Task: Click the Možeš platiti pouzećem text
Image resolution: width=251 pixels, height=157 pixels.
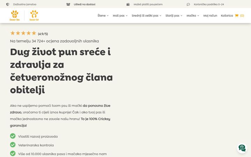Action: pyautogui.click(x=148, y=4)
